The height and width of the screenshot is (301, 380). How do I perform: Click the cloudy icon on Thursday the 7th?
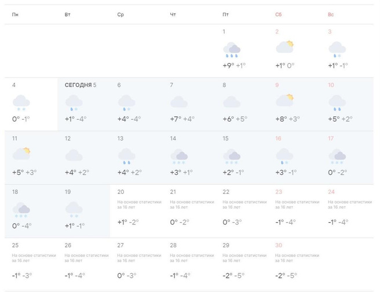[179, 102]
